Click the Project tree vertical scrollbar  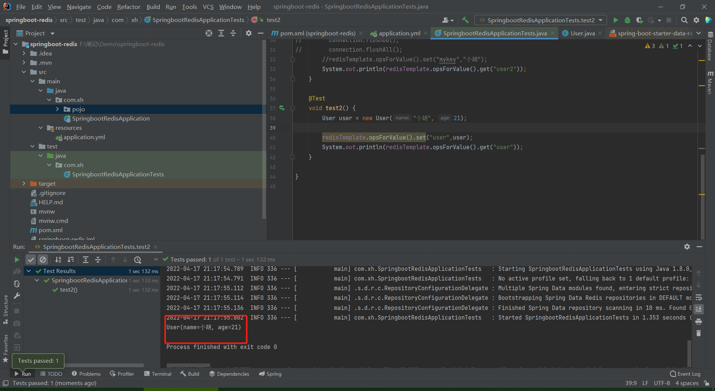coord(264,129)
